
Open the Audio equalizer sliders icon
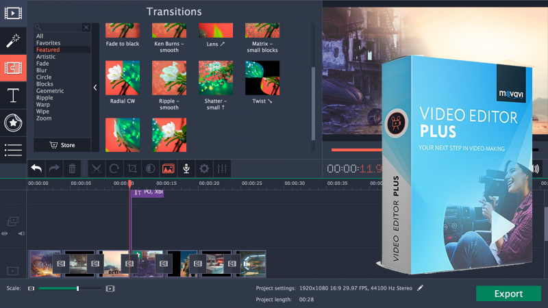point(222,168)
